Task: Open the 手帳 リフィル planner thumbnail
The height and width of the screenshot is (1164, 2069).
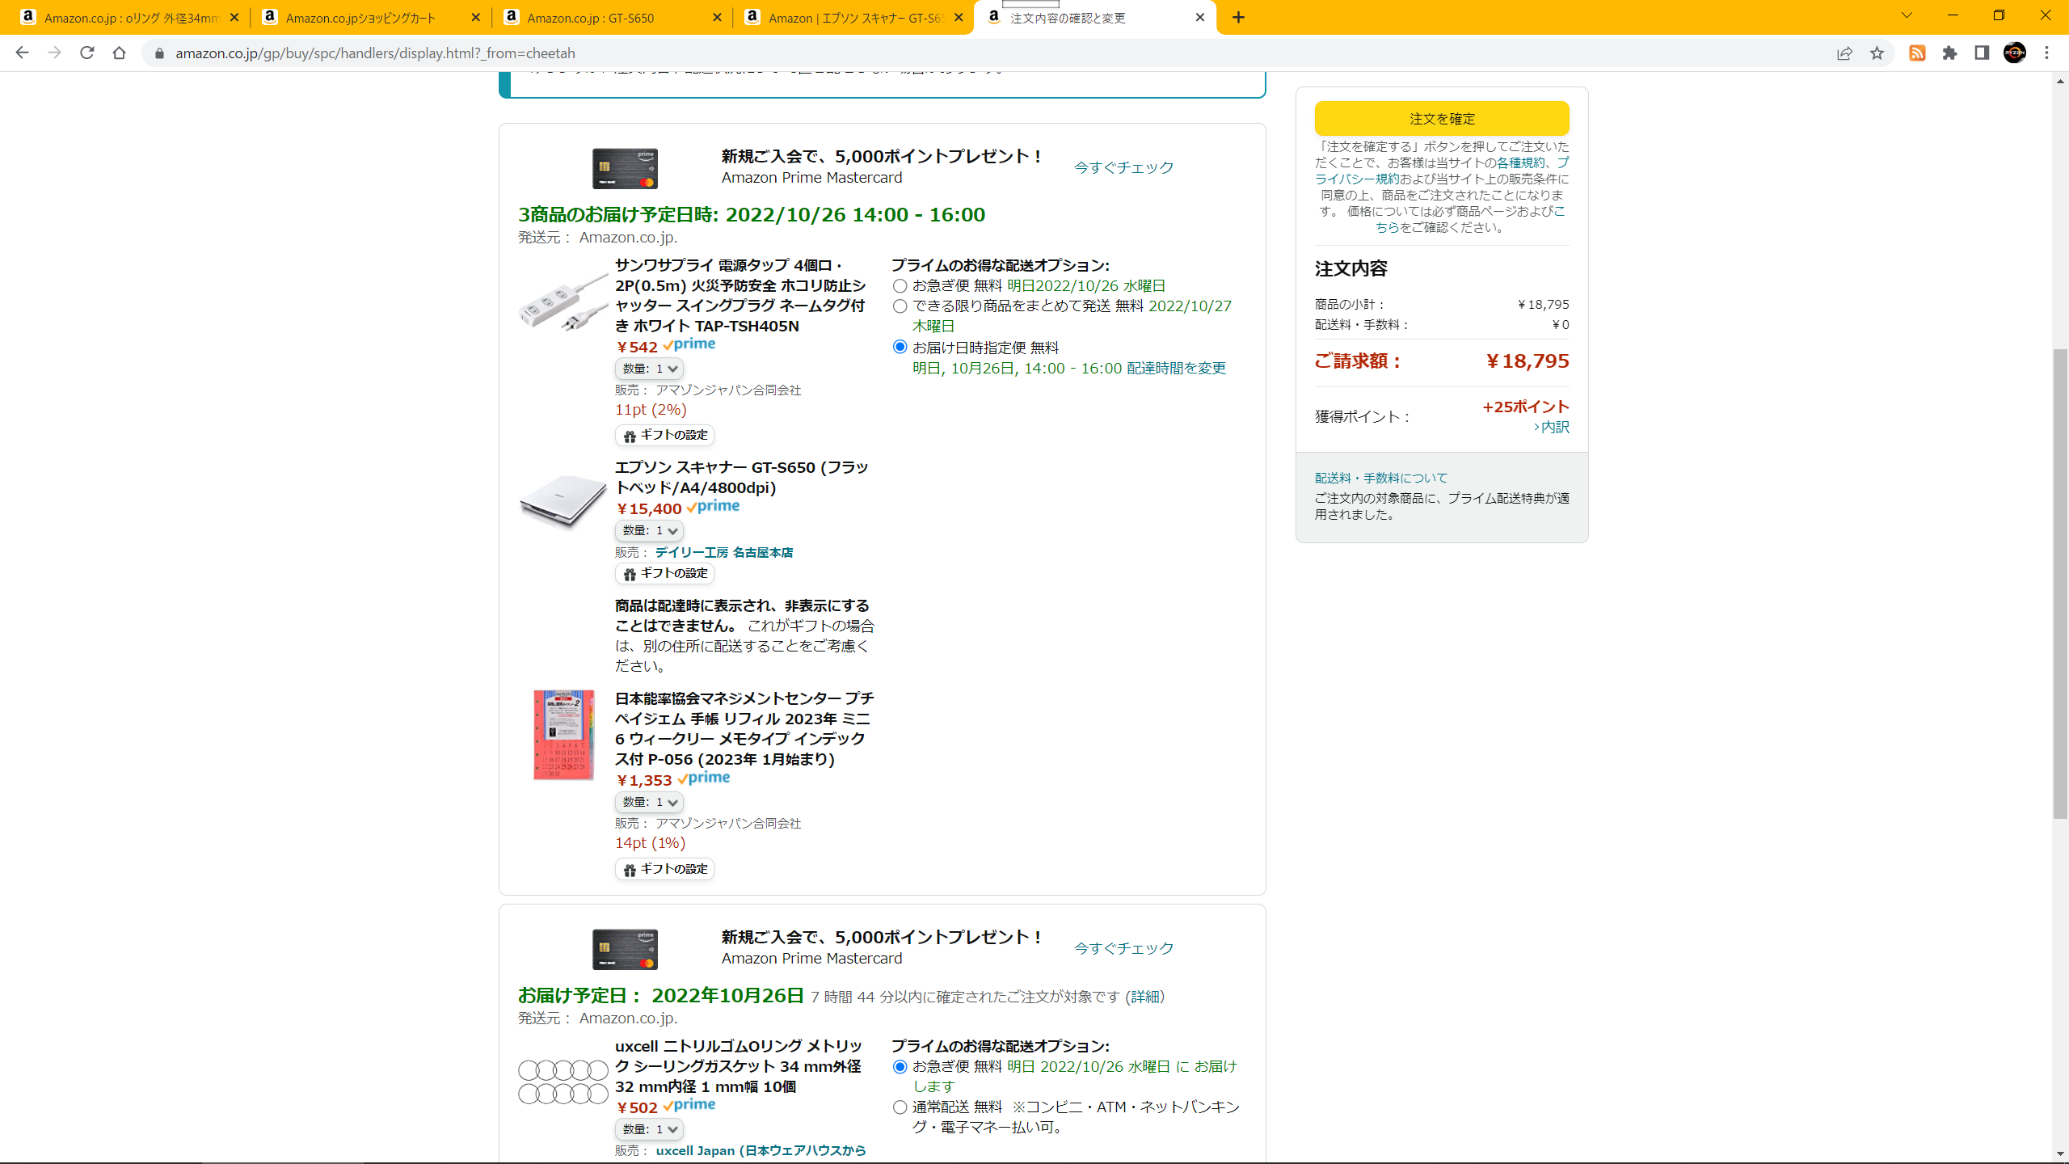Action: pos(563,735)
